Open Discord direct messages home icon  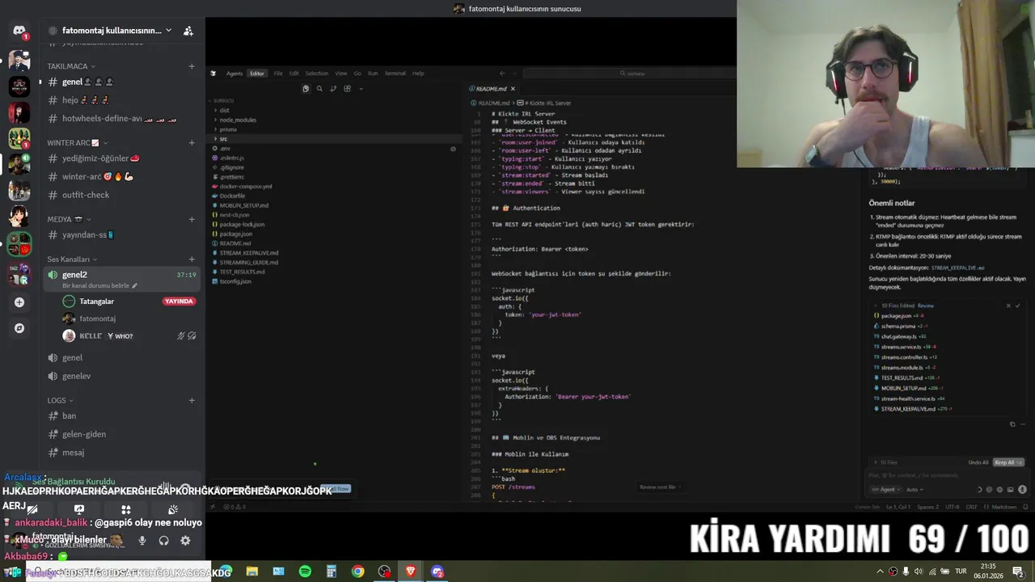coord(19,31)
